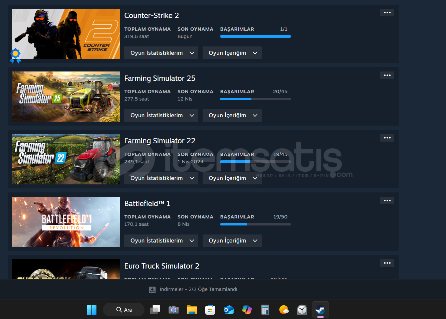Viewport: 446px width, 319px height.
Task: Click the Ara search box on the taskbar
Action: tap(124, 310)
